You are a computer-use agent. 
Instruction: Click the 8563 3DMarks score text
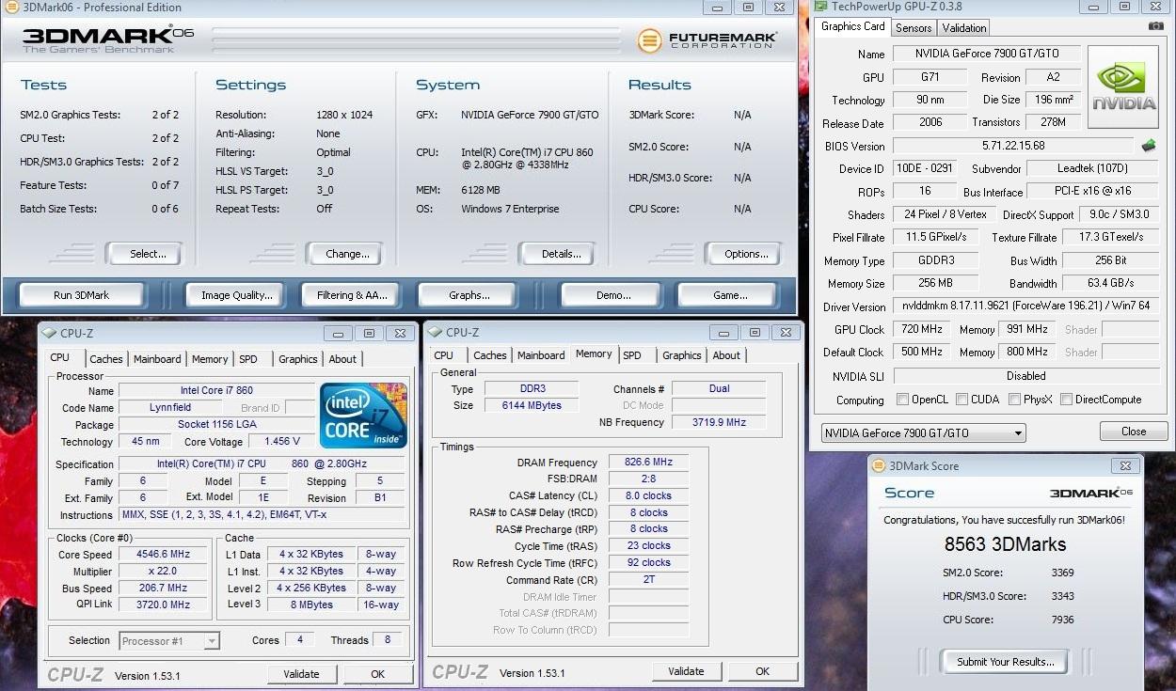1005,544
